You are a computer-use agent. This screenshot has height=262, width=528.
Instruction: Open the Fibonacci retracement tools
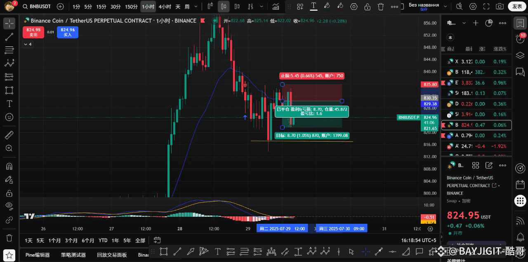(9, 50)
